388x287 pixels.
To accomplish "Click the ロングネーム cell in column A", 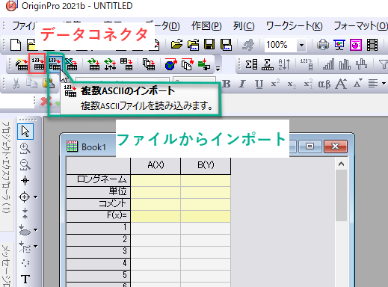I will [x=155, y=180].
